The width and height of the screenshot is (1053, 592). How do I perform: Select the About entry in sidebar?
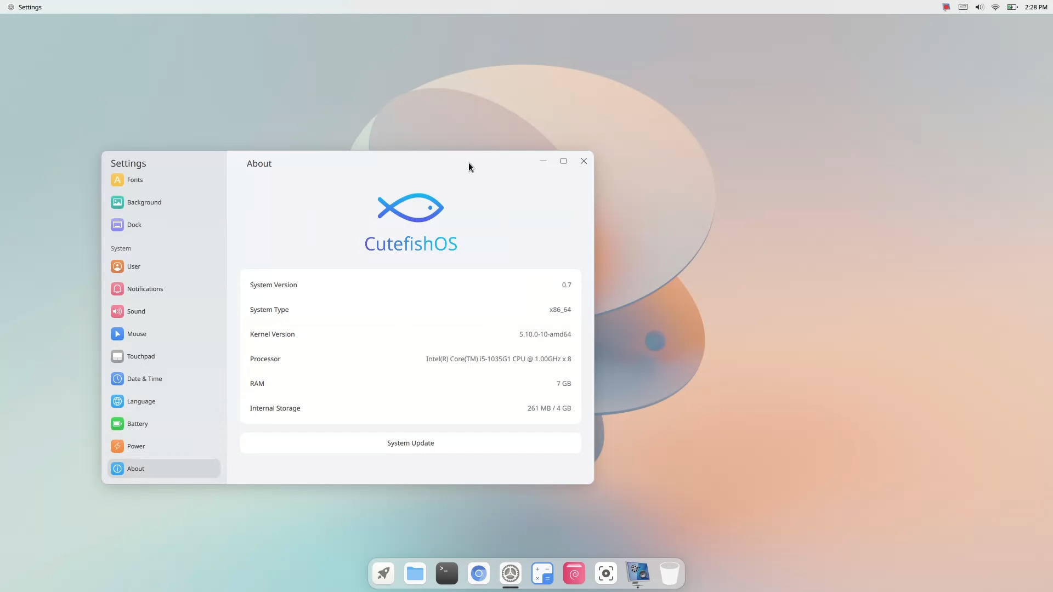click(x=164, y=469)
